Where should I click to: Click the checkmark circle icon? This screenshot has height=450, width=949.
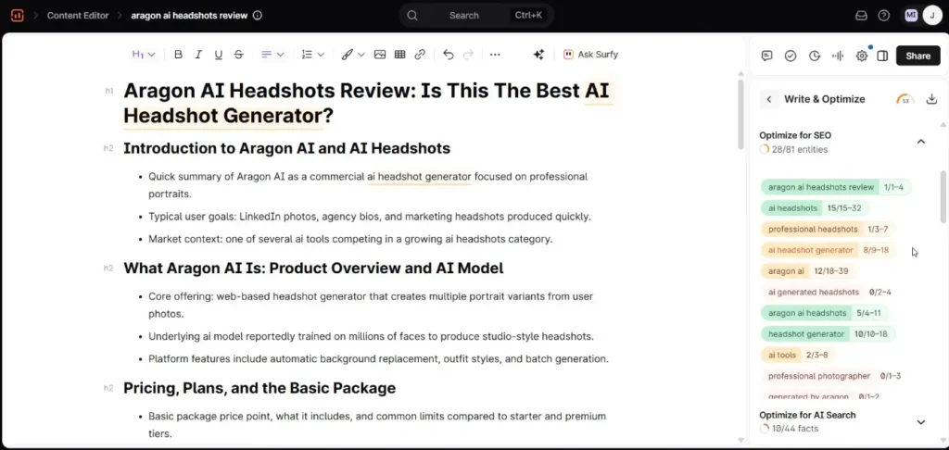tap(791, 56)
